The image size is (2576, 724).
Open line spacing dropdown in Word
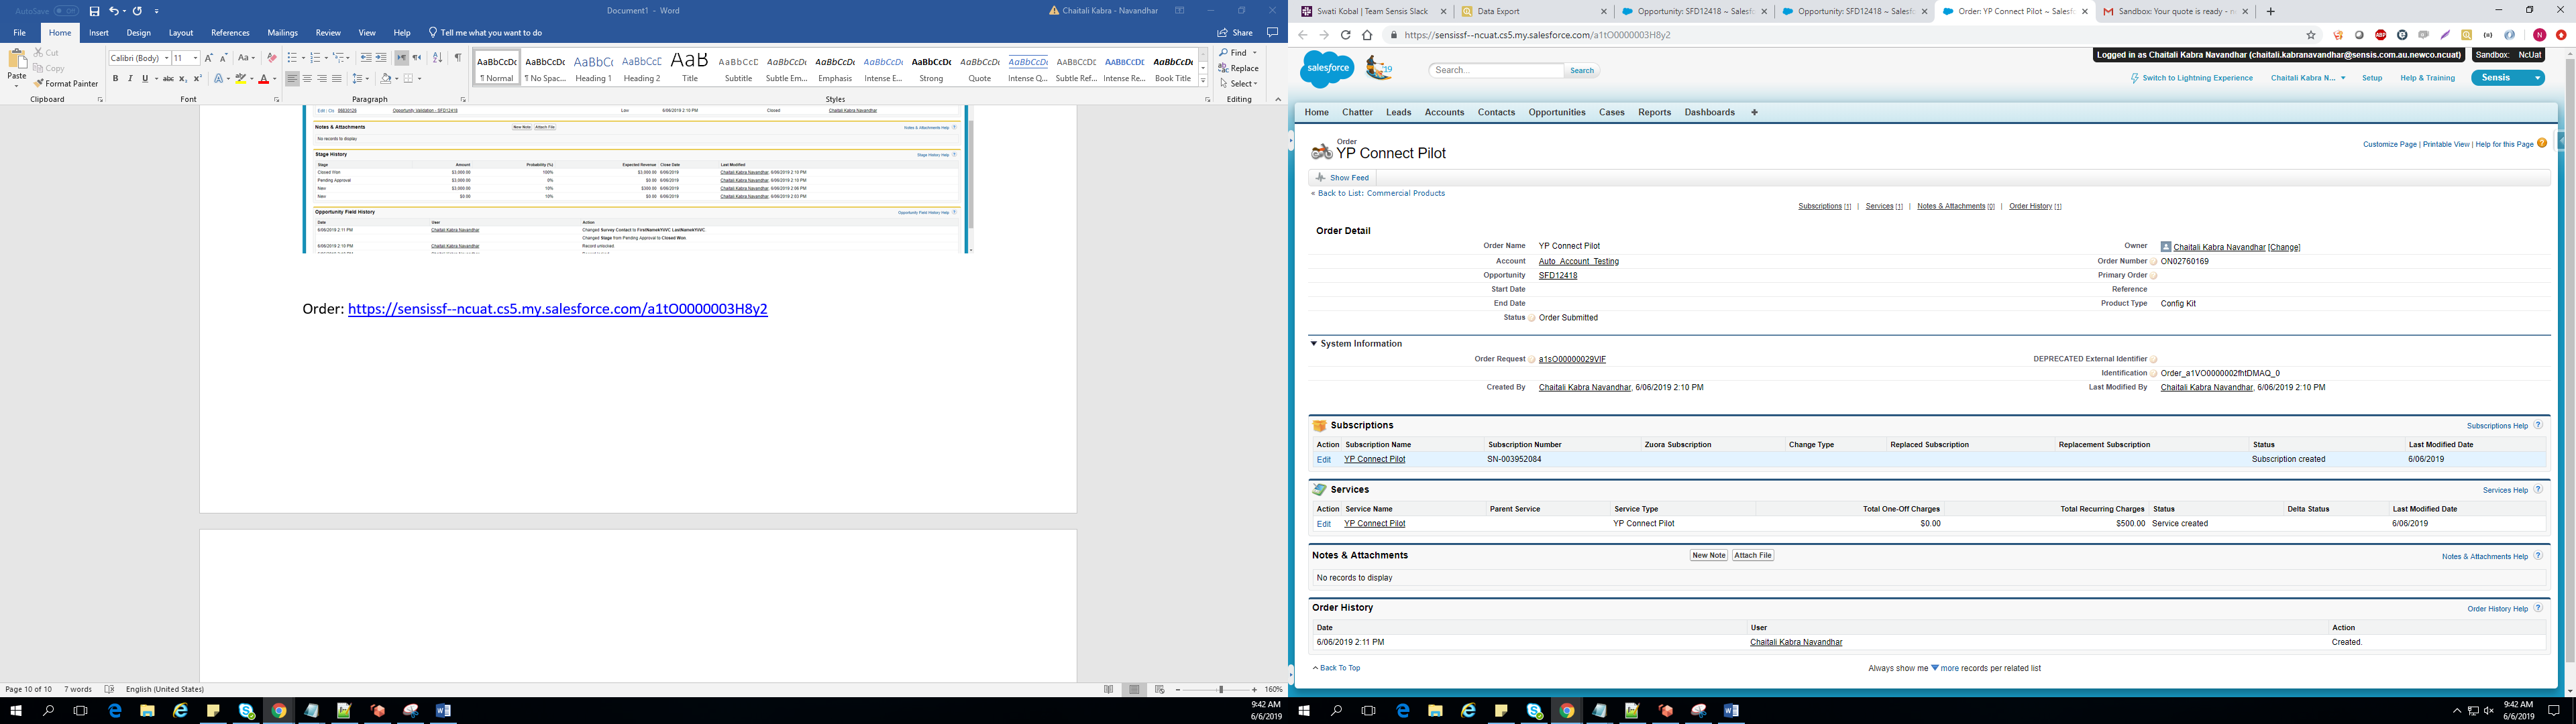click(x=361, y=79)
